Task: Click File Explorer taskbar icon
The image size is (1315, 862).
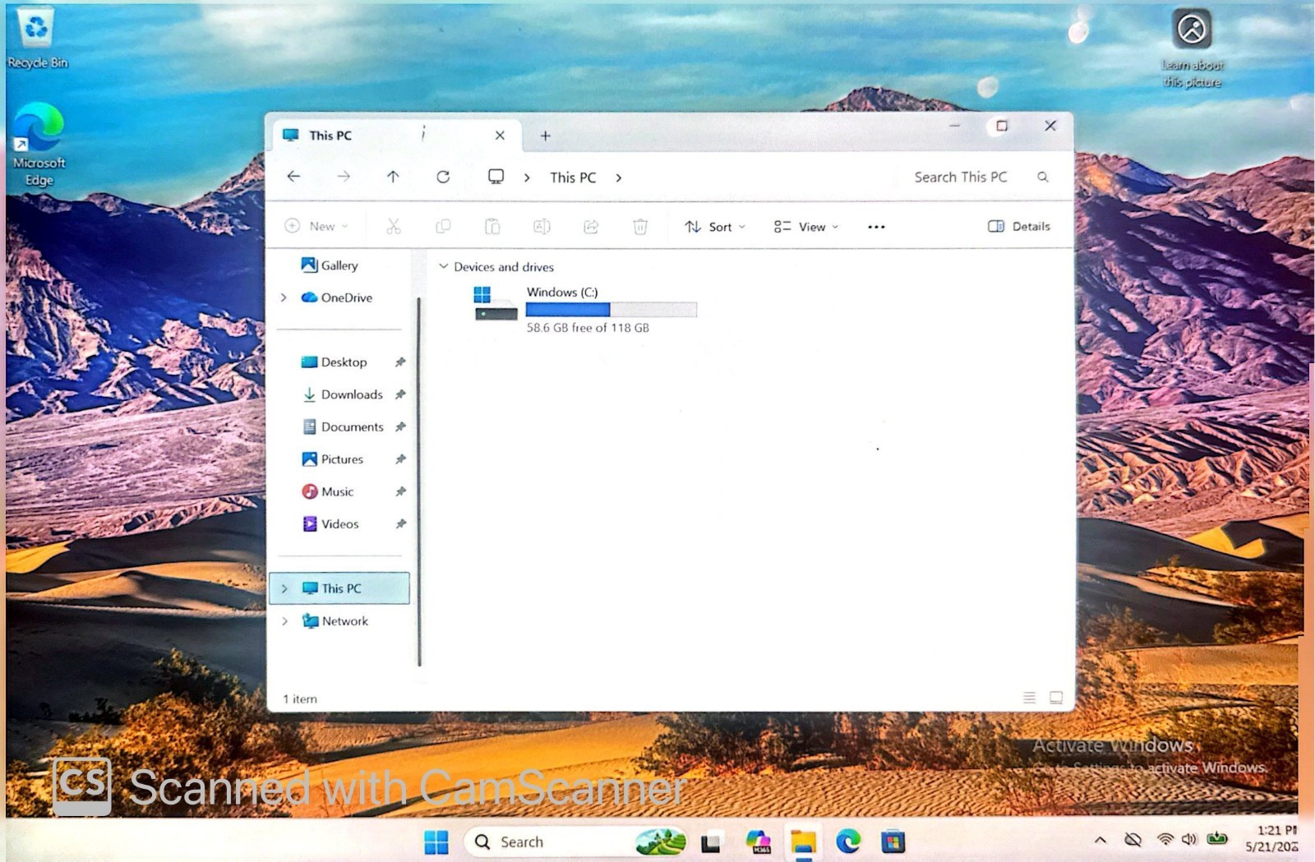Action: click(x=803, y=841)
